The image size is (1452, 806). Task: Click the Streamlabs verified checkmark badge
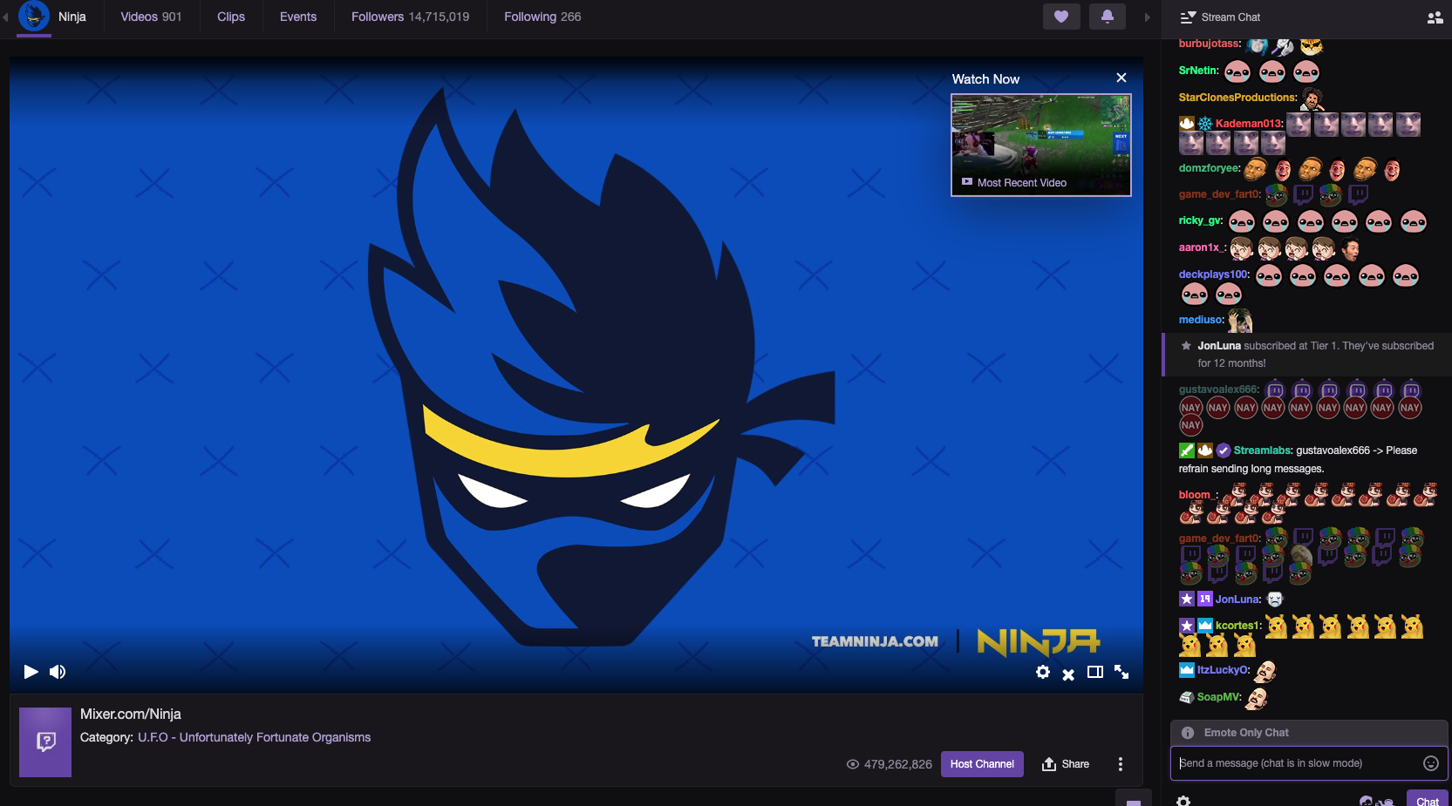(1224, 450)
